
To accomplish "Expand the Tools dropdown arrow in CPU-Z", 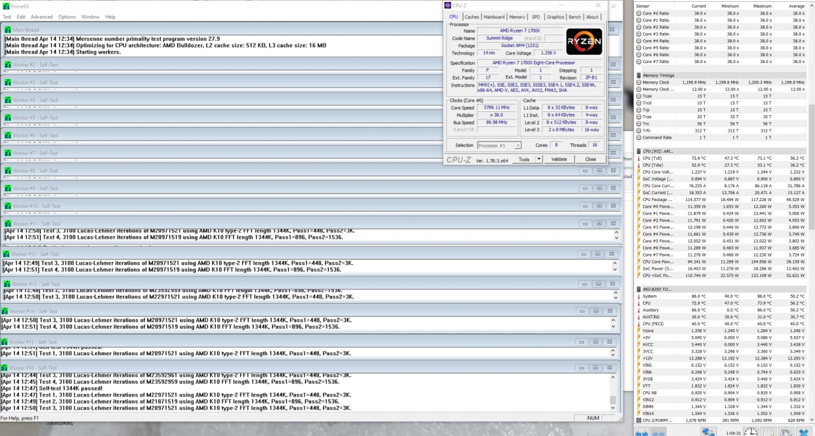I will click(x=539, y=159).
